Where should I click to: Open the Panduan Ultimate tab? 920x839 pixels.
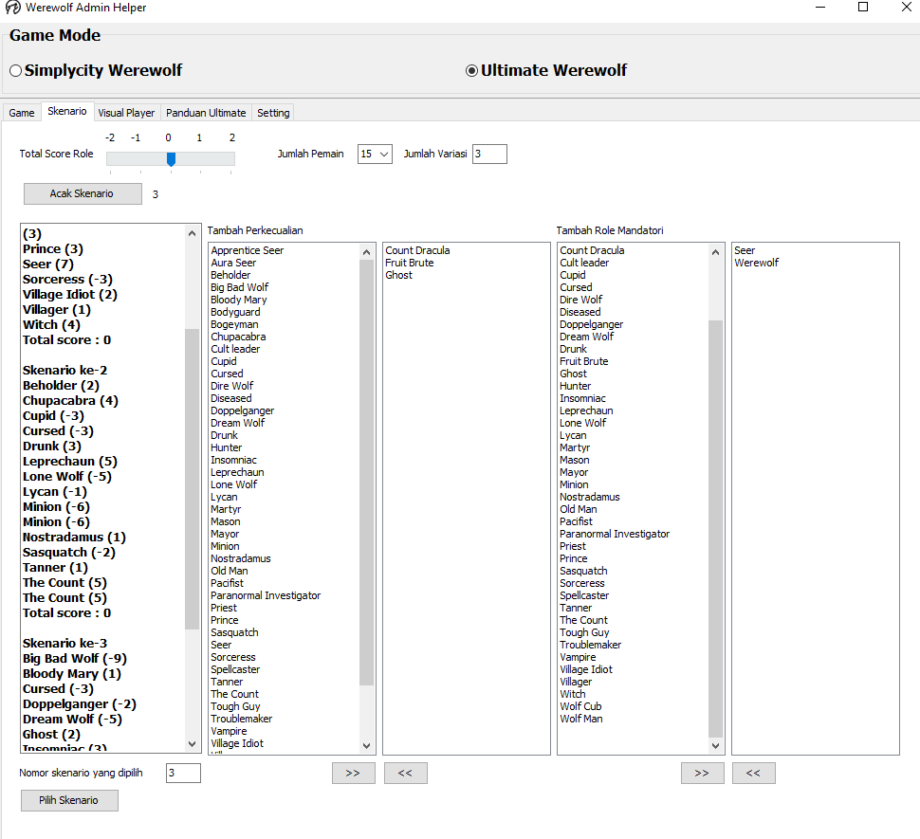click(206, 113)
